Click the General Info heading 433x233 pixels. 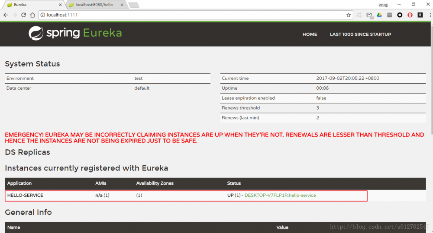pyautogui.click(x=28, y=212)
